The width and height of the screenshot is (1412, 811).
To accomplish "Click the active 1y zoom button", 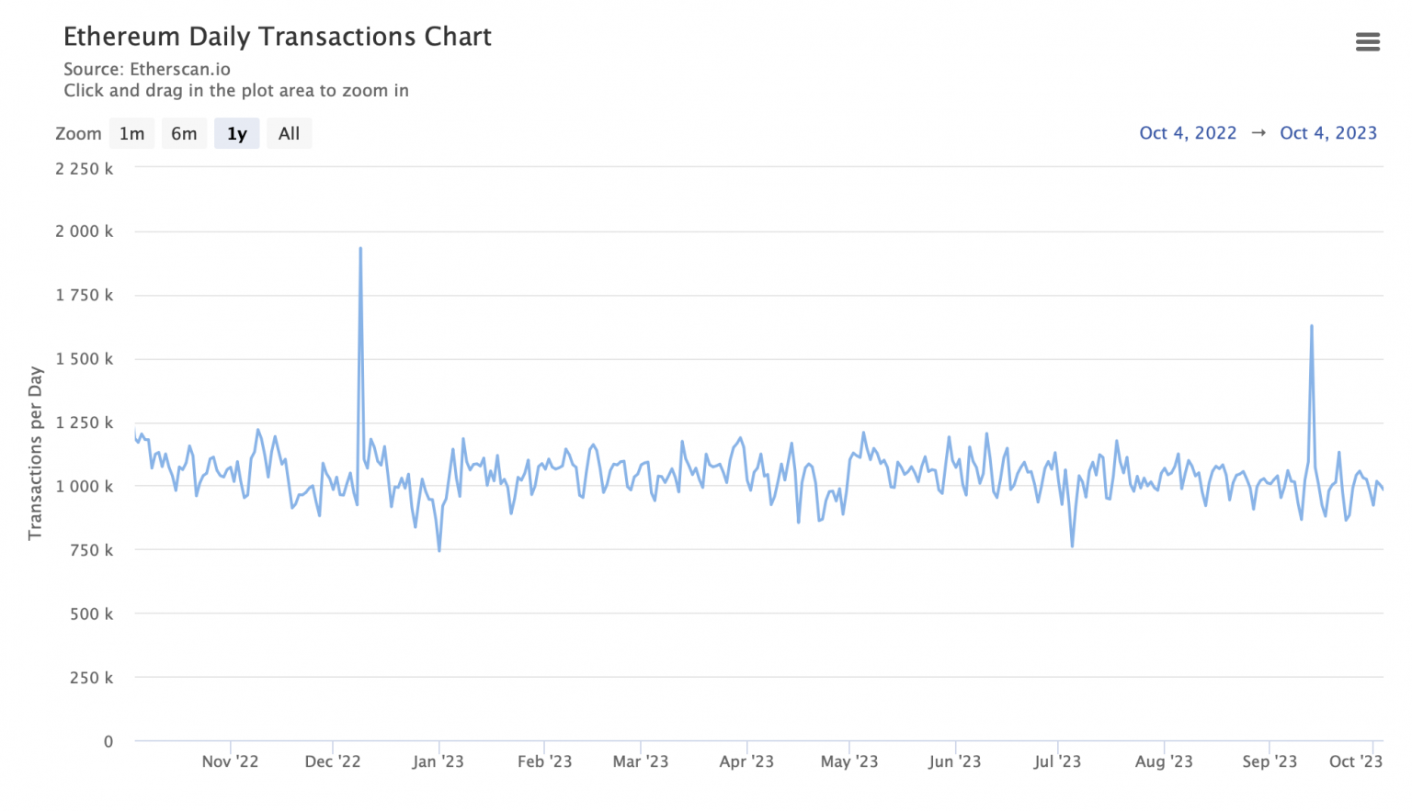I will pos(237,134).
